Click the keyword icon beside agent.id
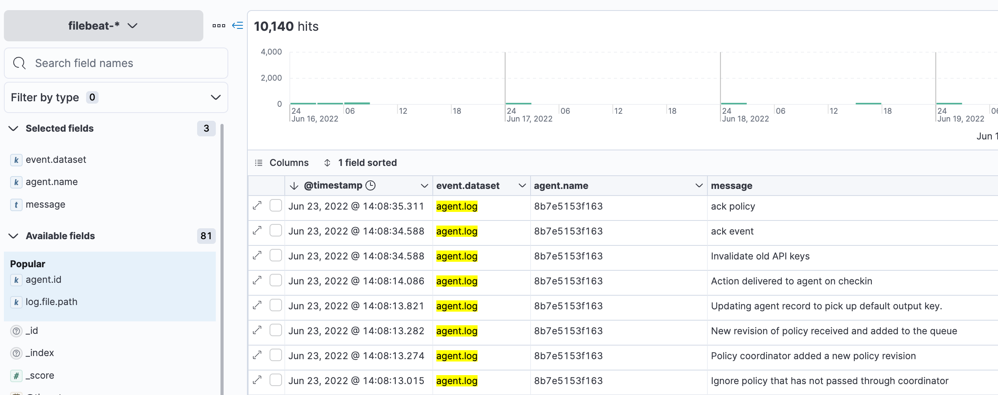 tap(16, 280)
